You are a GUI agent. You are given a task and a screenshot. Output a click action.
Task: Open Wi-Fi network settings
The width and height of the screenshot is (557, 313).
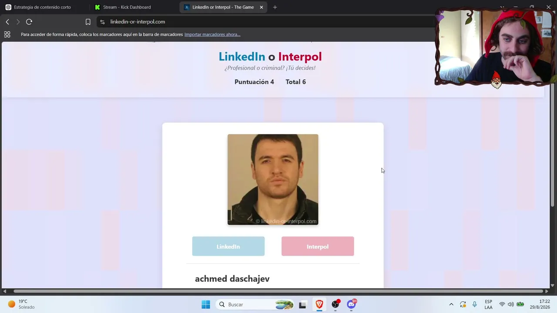[x=502, y=304]
